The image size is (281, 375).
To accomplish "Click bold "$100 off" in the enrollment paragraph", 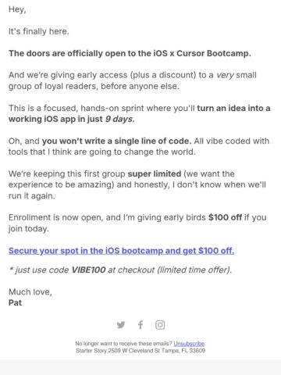I will point(225,217).
